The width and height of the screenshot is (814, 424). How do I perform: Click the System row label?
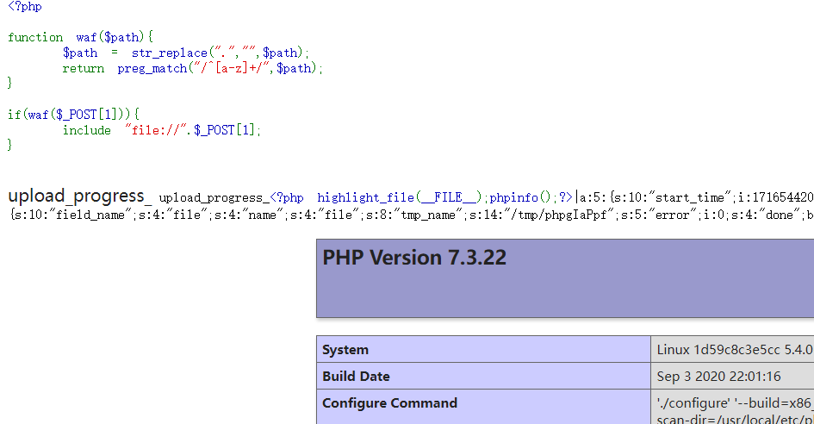(345, 350)
